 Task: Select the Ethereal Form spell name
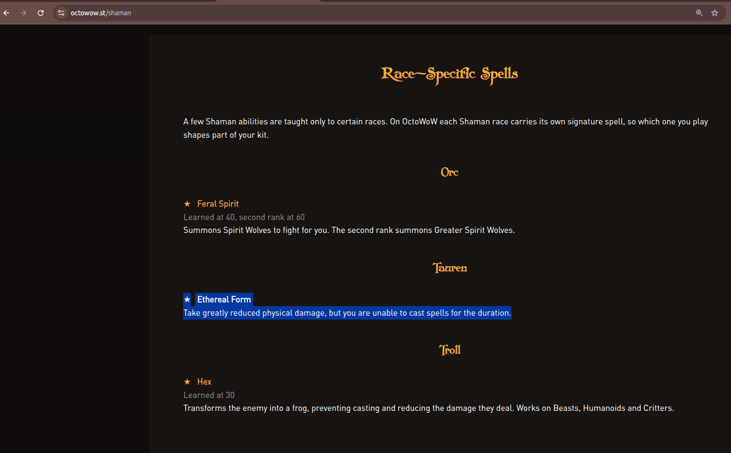coord(224,299)
